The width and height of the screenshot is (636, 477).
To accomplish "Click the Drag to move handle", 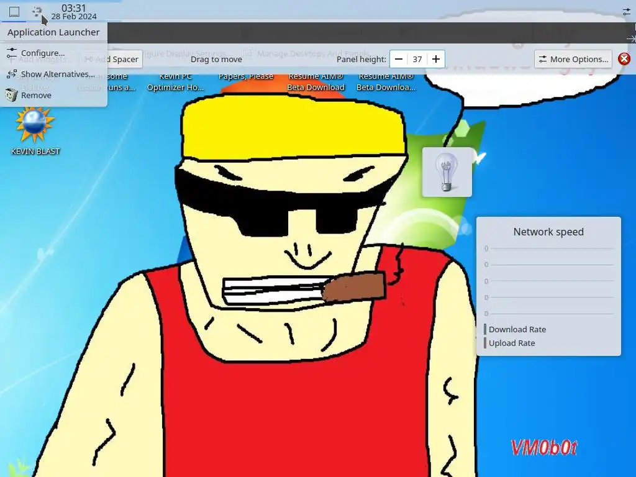I will 216,59.
